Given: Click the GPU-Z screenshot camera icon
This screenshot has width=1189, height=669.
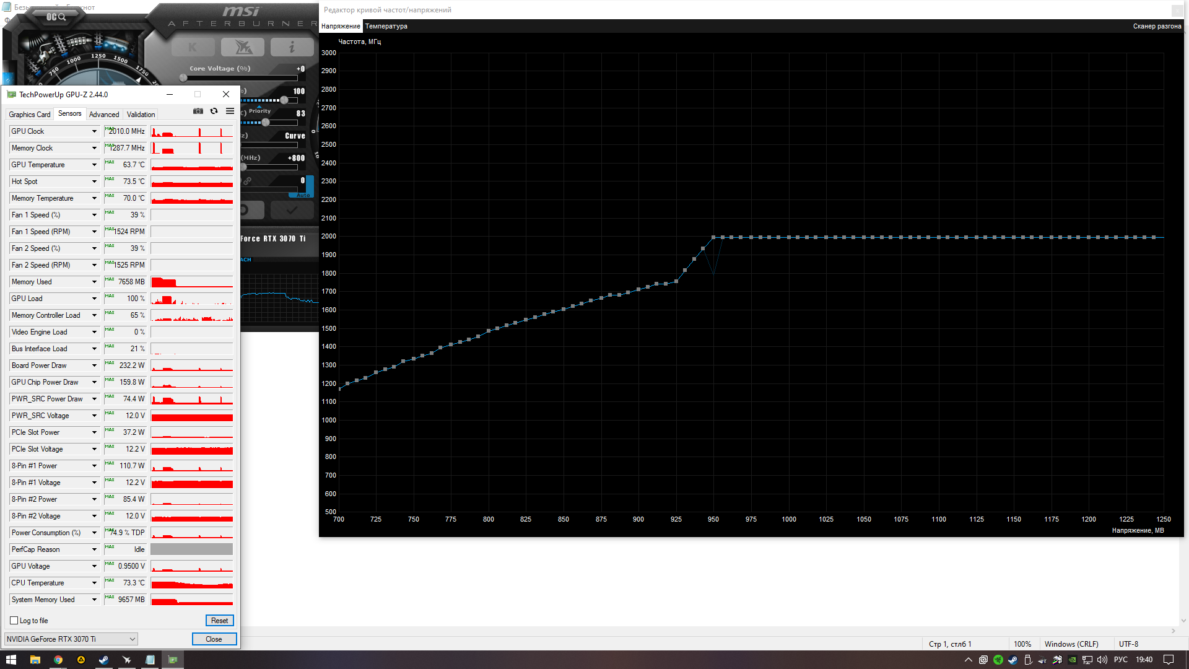Looking at the screenshot, I should (198, 111).
